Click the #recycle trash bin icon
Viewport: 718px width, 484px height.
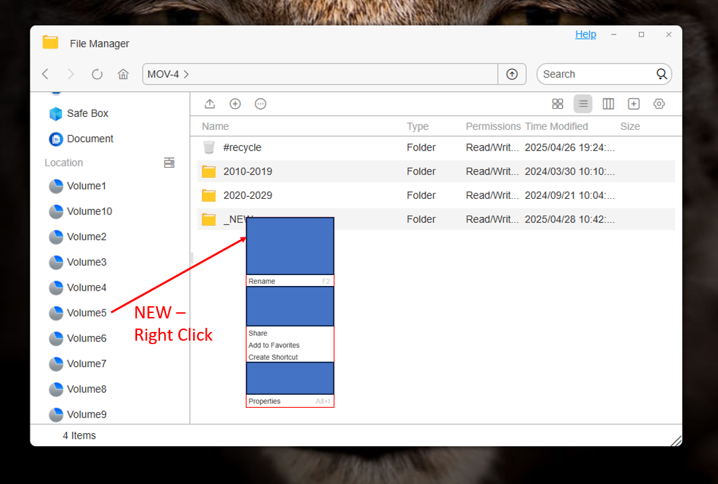coord(209,147)
